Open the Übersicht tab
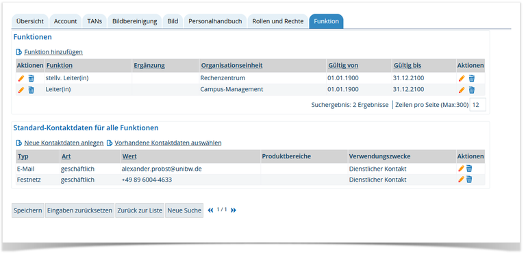Image resolution: width=526 pixels, height=255 pixels. [x=30, y=21]
